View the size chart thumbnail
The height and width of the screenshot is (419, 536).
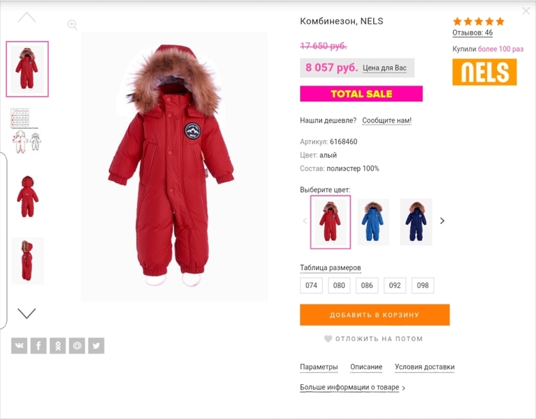tap(26, 131)
